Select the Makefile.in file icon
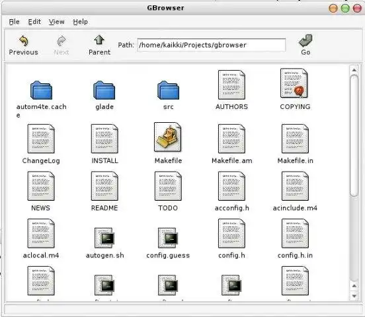 (x=295, y=139)
